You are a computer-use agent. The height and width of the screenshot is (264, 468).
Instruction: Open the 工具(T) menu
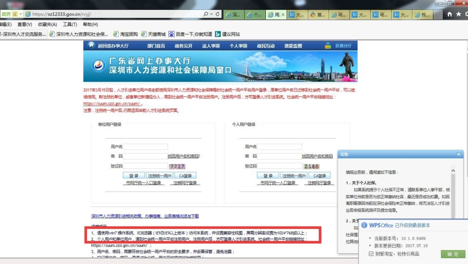(x=70, y=24)
